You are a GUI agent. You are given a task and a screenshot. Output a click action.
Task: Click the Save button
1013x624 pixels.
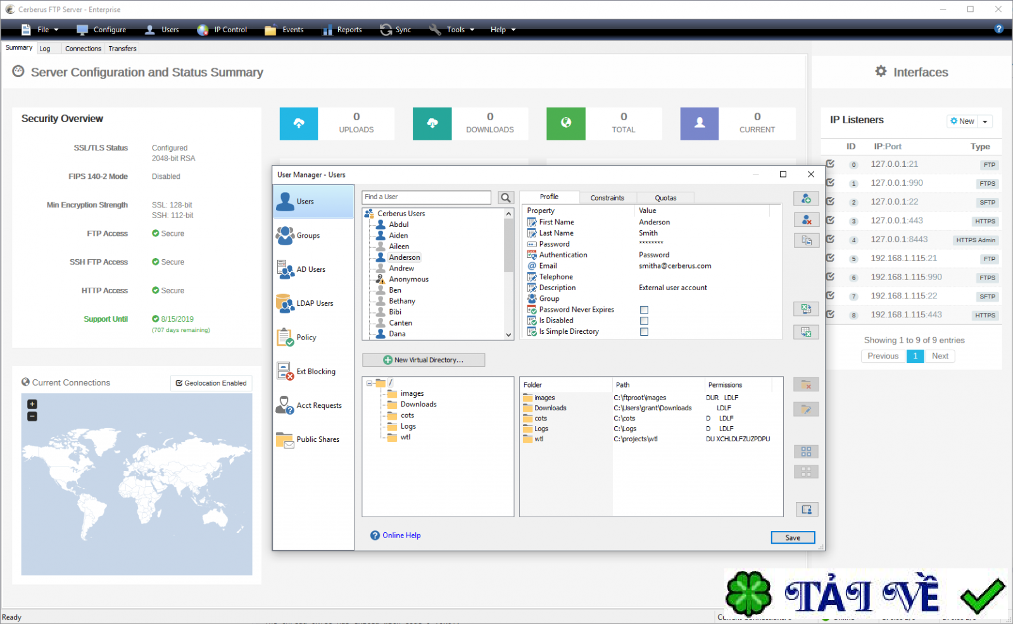pyautogui.click(x=792, y=537)
